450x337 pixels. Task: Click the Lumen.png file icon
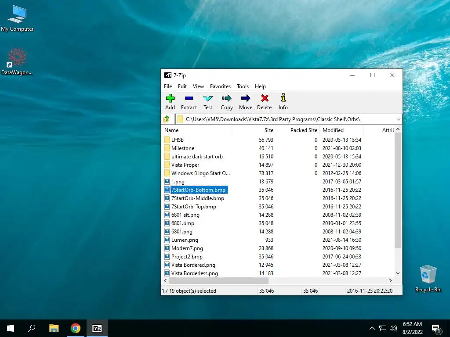[167, 240]
